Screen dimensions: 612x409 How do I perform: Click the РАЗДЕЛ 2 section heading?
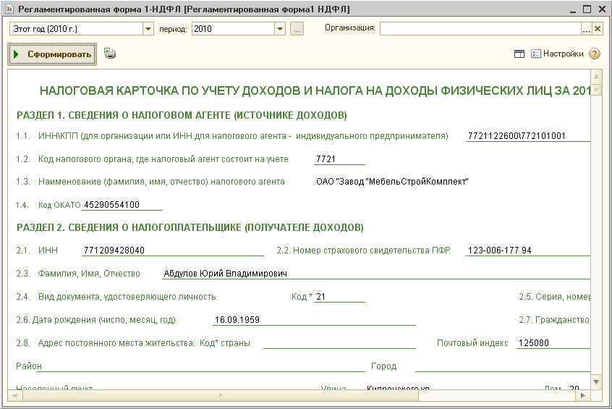point(190,227)
